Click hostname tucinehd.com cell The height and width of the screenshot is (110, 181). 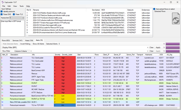pyautogui.click(x=149, y=58)
